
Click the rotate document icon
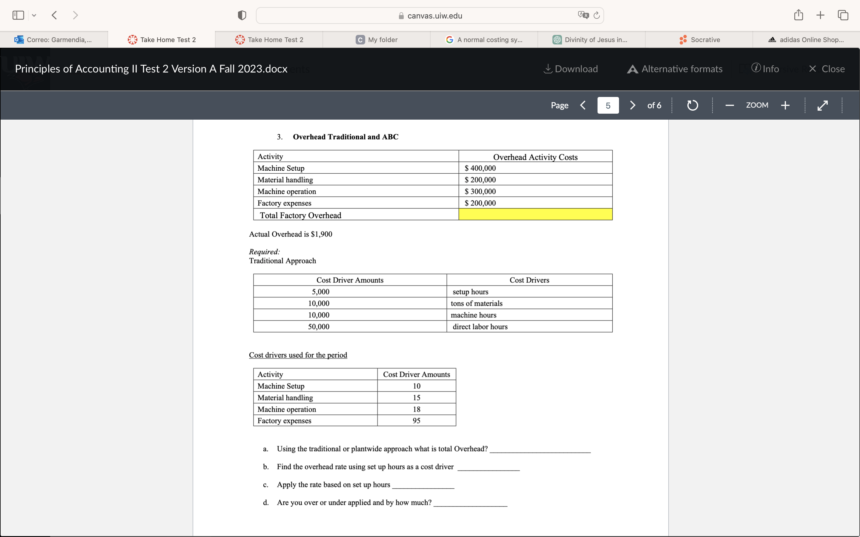(692, 106)
